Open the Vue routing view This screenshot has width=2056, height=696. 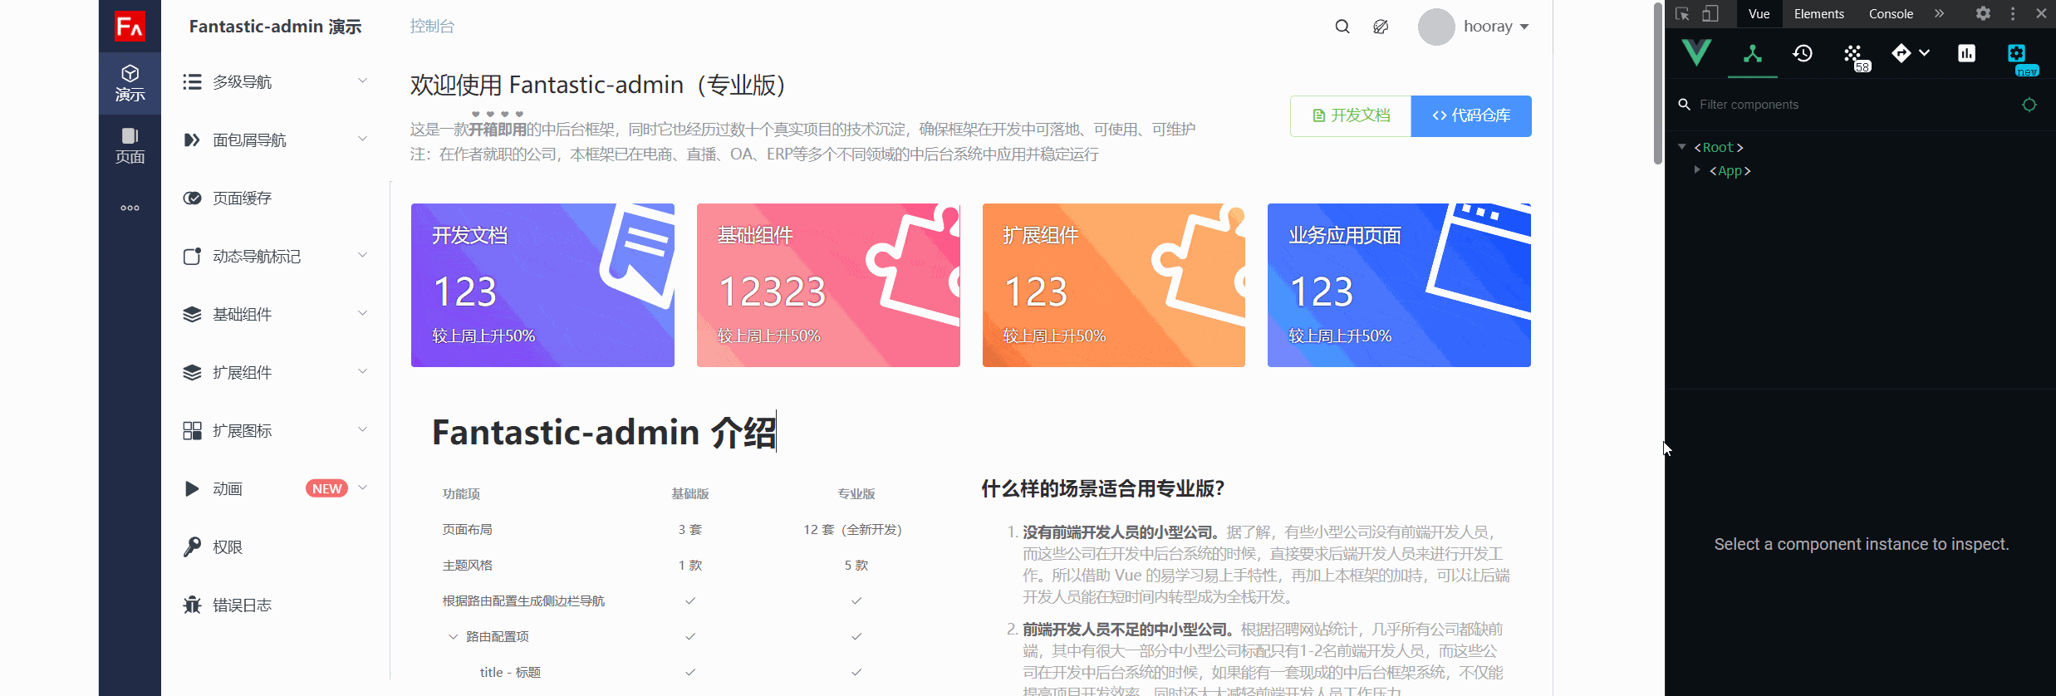tap(1901, 54)
